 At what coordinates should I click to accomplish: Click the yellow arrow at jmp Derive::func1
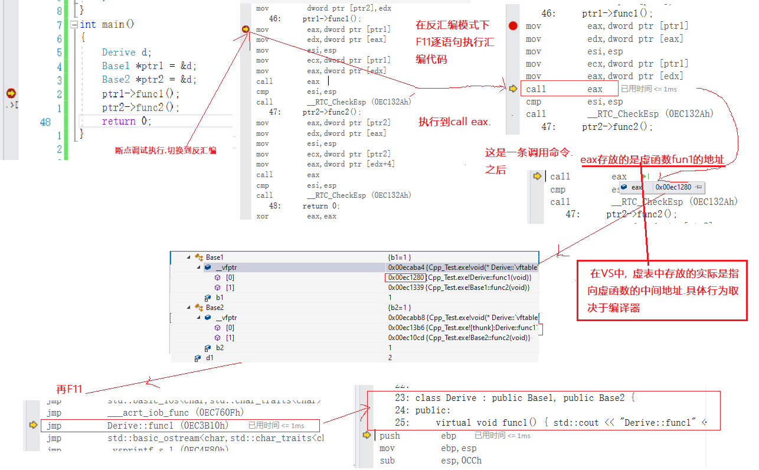pyautogui.click(x=32, y=425)
